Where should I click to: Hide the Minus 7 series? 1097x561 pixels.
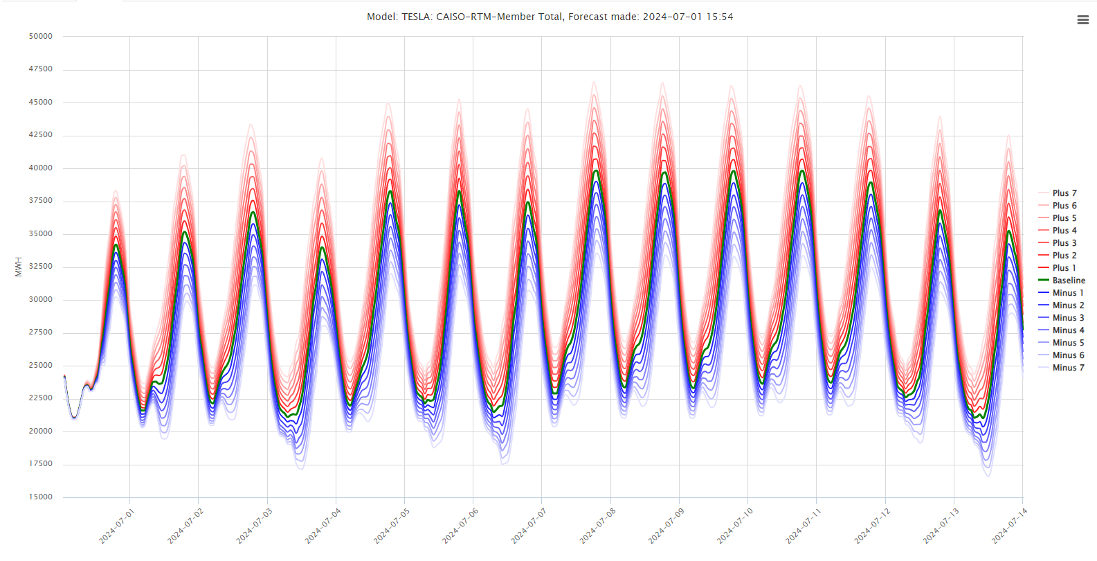pyautogui.click(x=1061, y=368)
